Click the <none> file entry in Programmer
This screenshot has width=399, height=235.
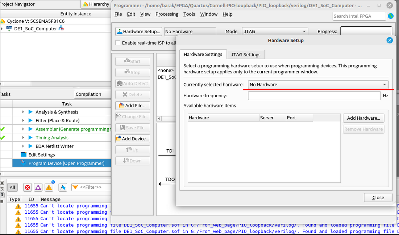[x=166, y=70]
